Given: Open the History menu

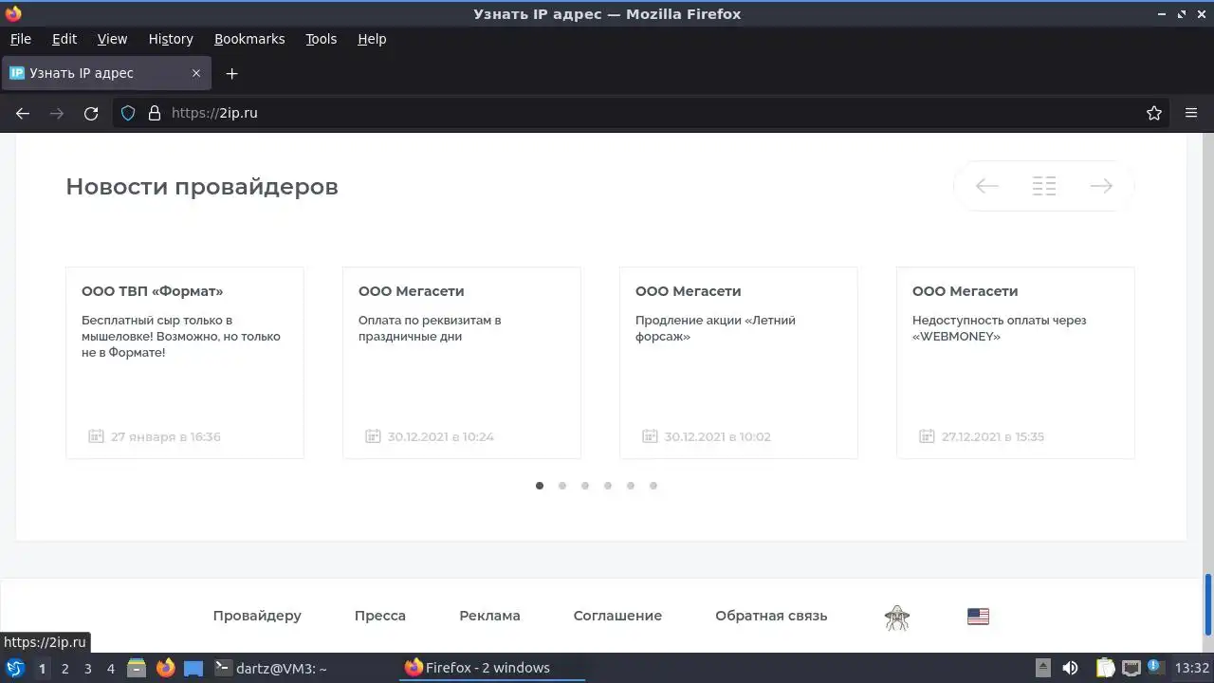Looking at the screenshot, I should pos(171,39).
